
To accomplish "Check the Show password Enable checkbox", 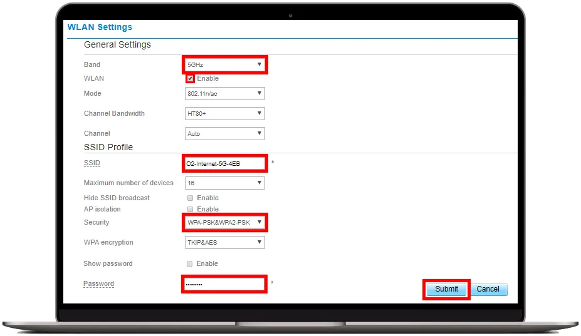I will click(190, 264).
